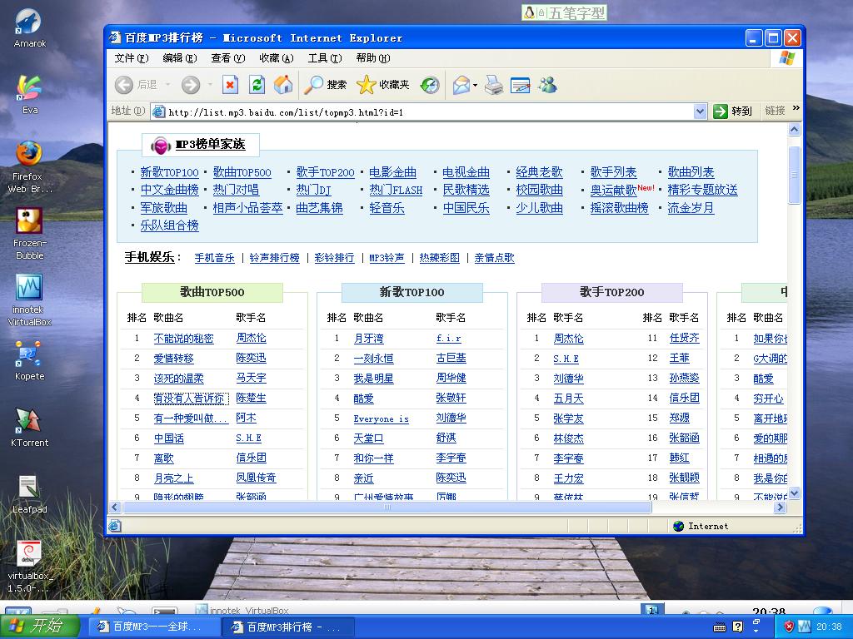Click the vertical scrollbar down arrow

[x=794, y=493]
